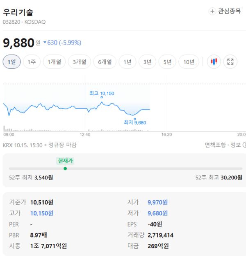Select the 1개월 period tab
246x256 pixels.
(54, 62)
